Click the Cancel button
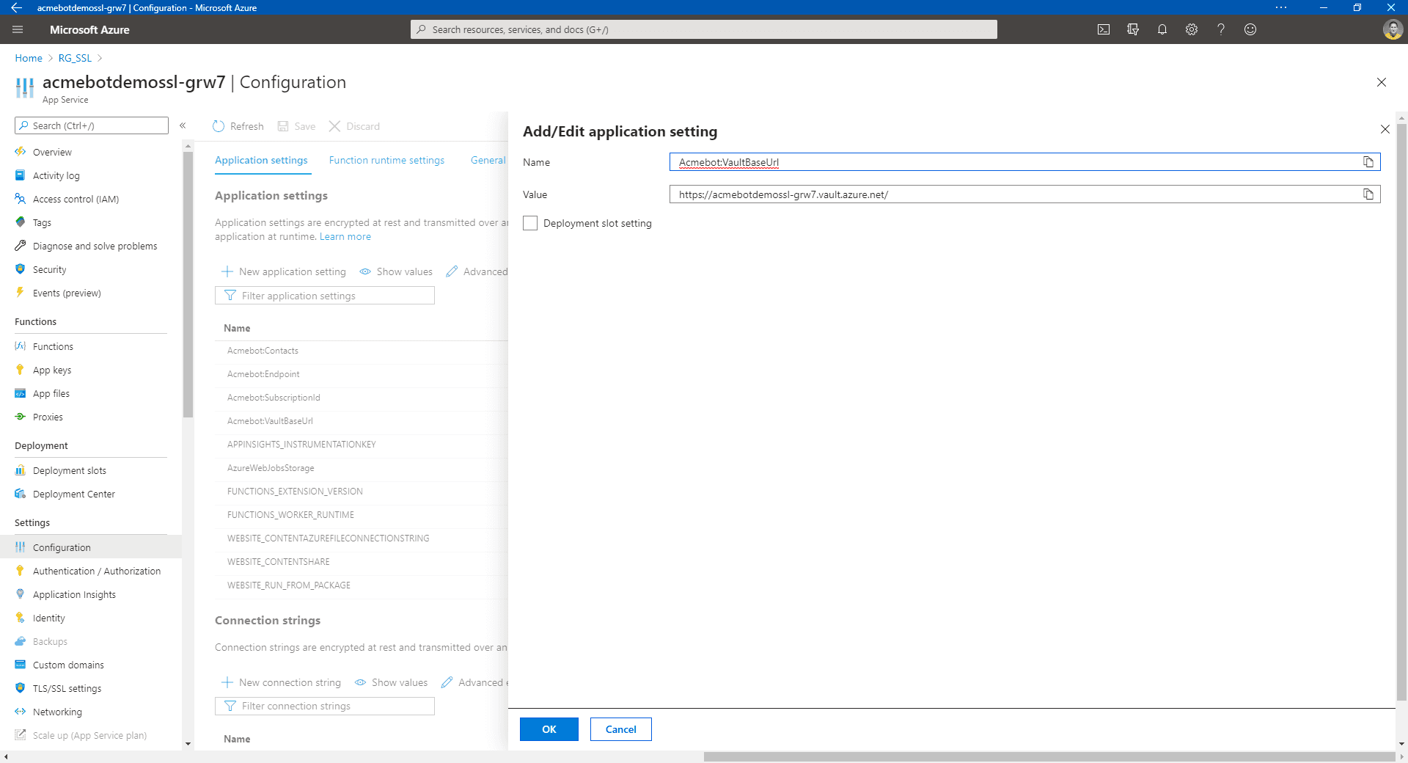Viewport: 1408px width, 763px height. click(x=621, y=729)
